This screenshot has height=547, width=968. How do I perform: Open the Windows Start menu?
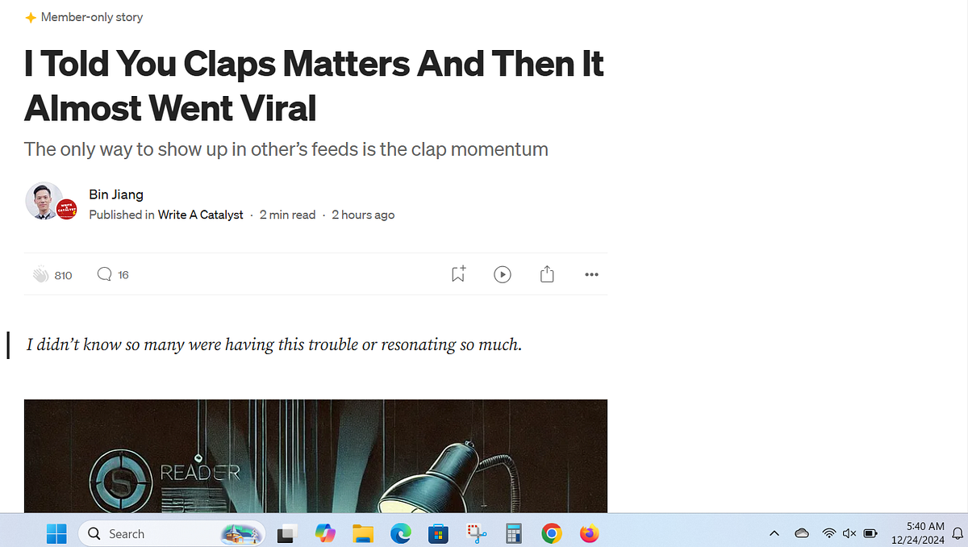[x=56, y=533]
